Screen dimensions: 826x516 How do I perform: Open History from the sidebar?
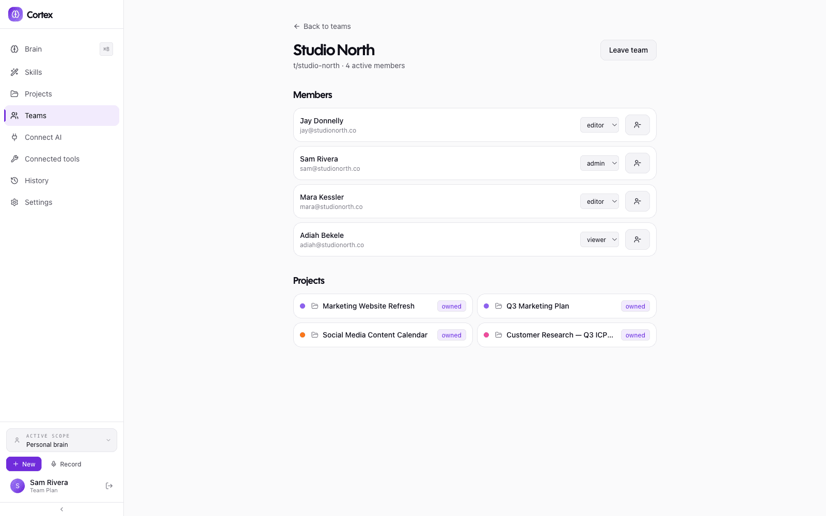[61, 181]
